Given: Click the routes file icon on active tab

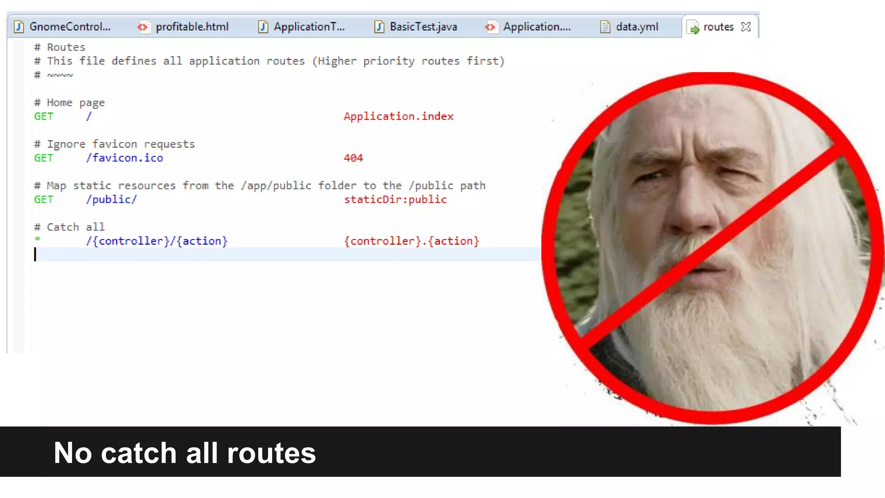Looking at the screenshot, I should 694,28.
